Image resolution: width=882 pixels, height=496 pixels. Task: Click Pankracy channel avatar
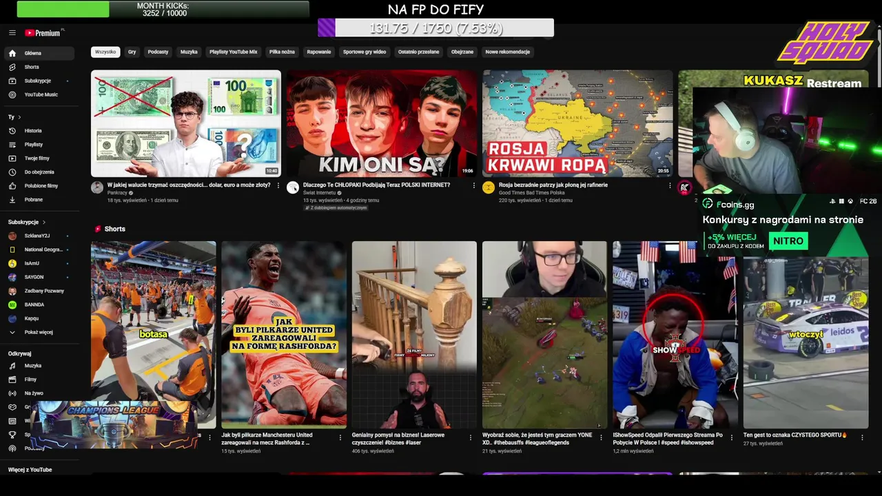[x=97, y=187]
